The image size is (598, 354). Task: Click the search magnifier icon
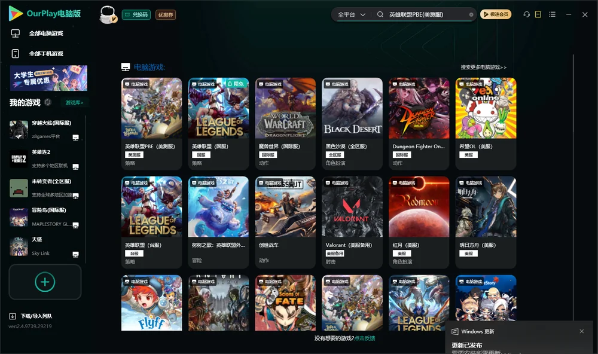point(380,14)
